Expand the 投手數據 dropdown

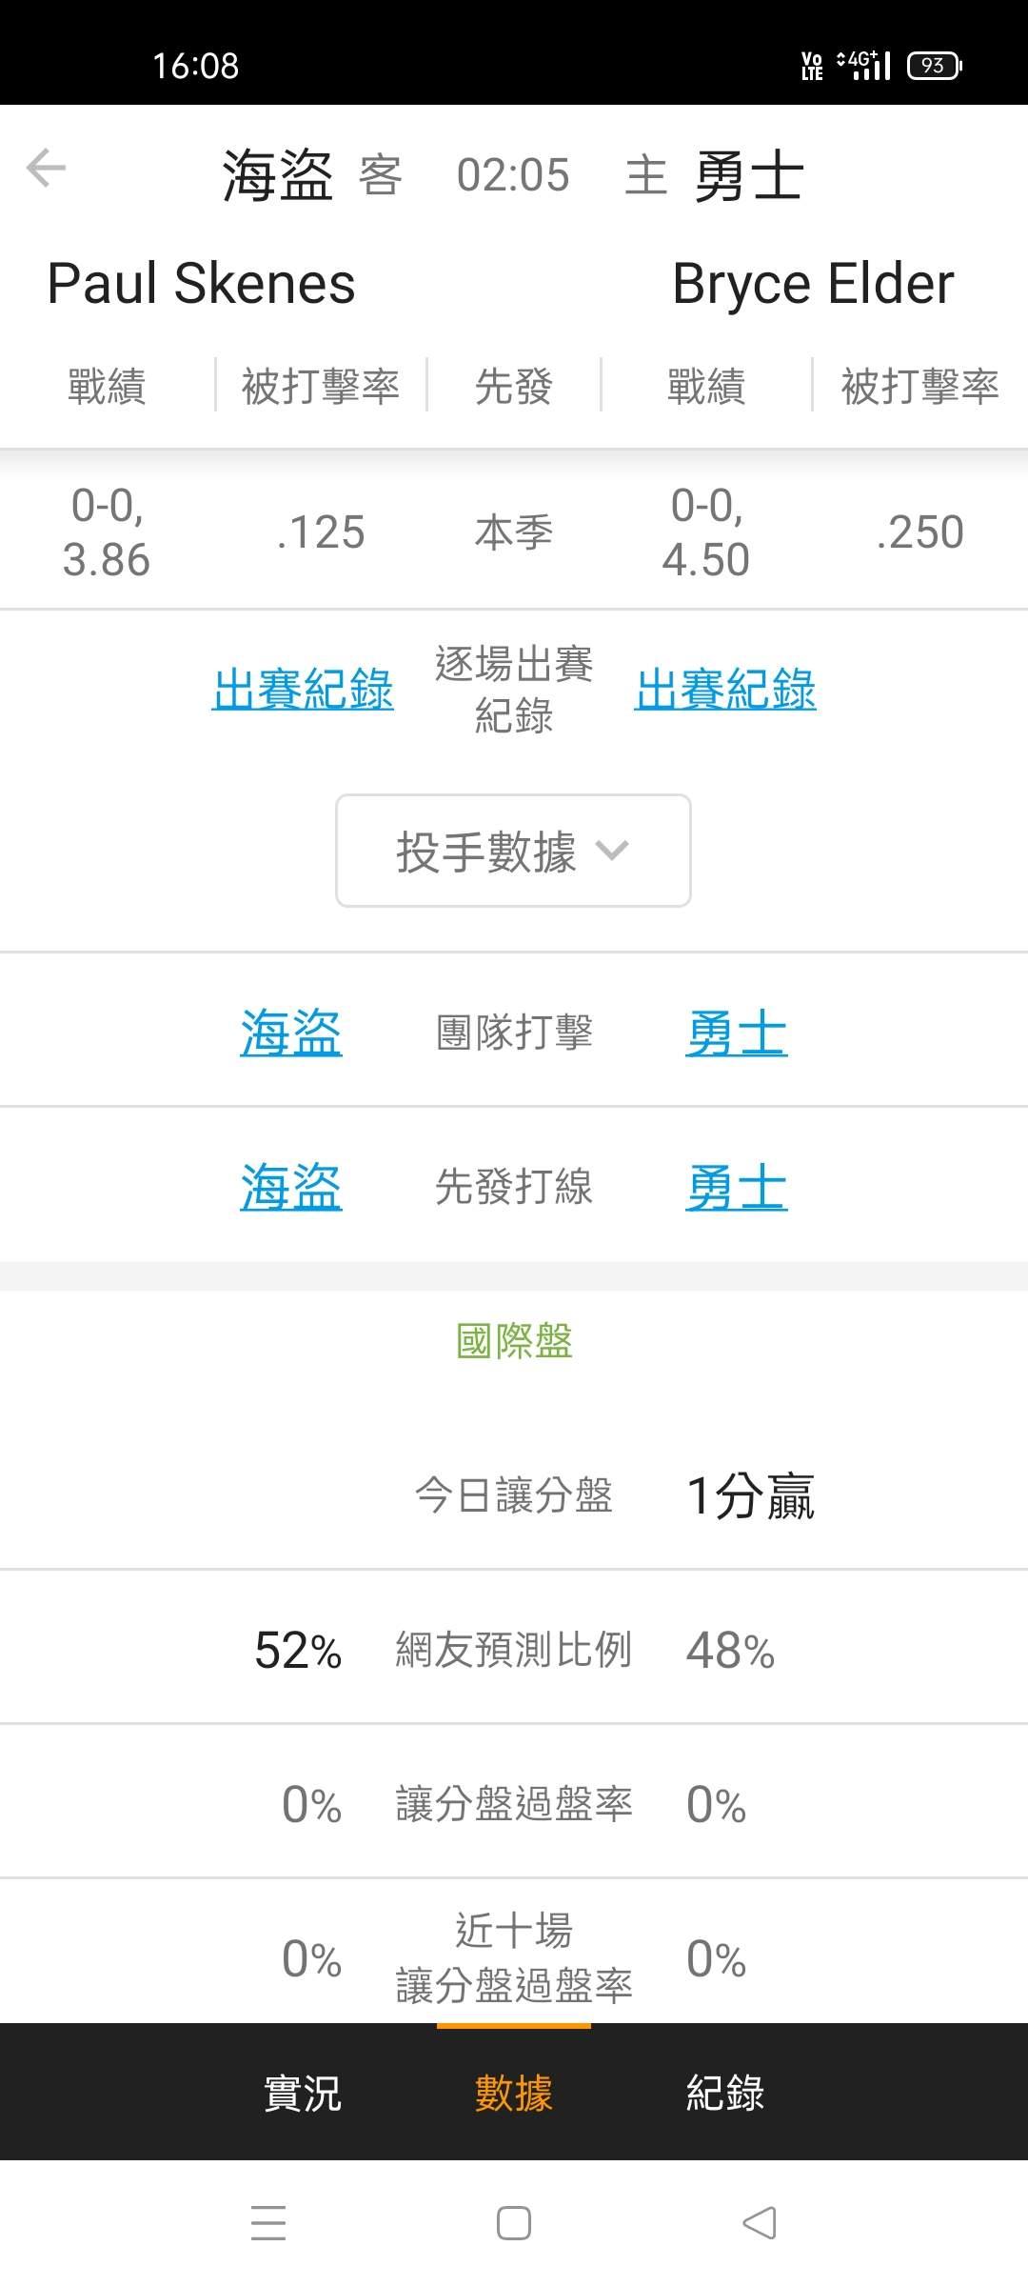pos(513,851)
